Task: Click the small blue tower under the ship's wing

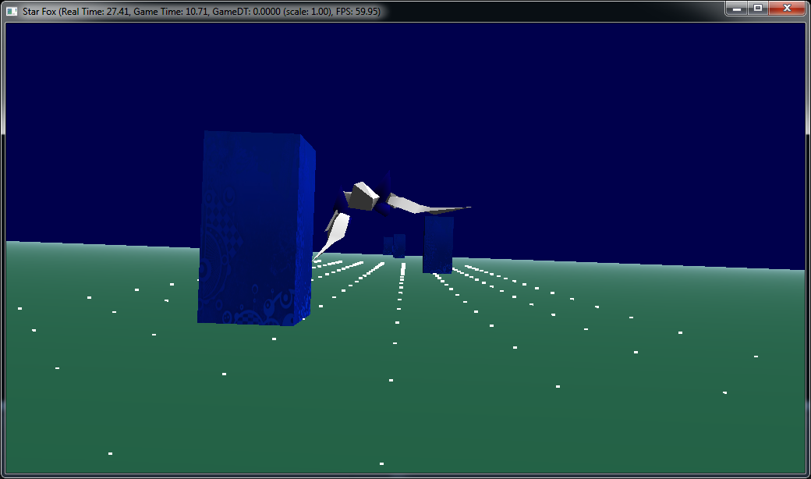Action: (438, 245)
